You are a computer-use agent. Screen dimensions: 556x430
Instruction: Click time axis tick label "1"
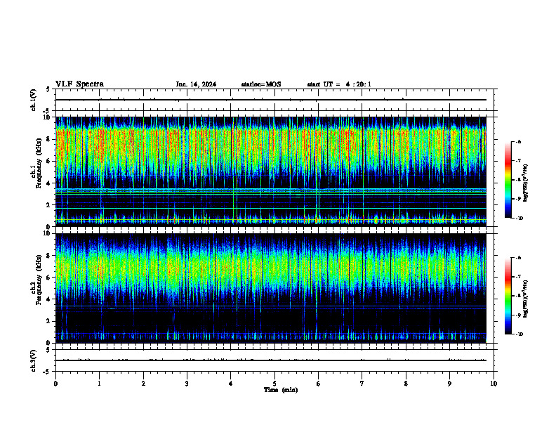(99, 384)
